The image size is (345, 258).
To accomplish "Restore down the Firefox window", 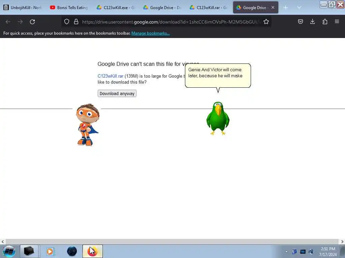I will click(x=332, y=5).
